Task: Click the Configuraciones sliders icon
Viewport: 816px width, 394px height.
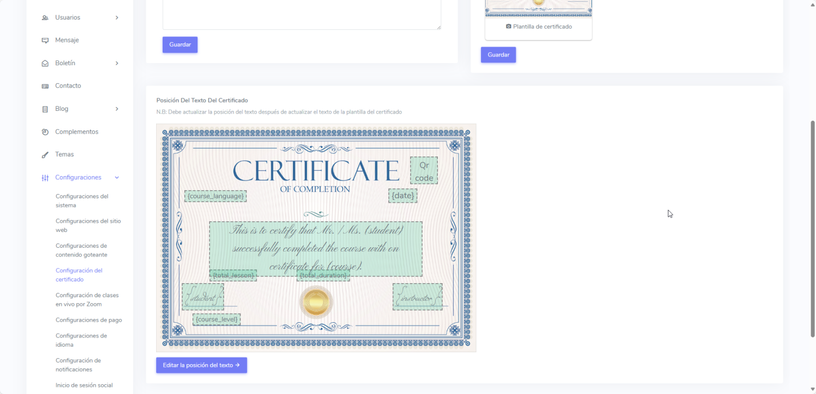Action: coord(45,178)
